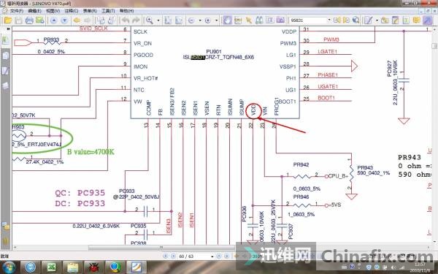
Task: Find previous search result icon
Action: pos(337,20)
